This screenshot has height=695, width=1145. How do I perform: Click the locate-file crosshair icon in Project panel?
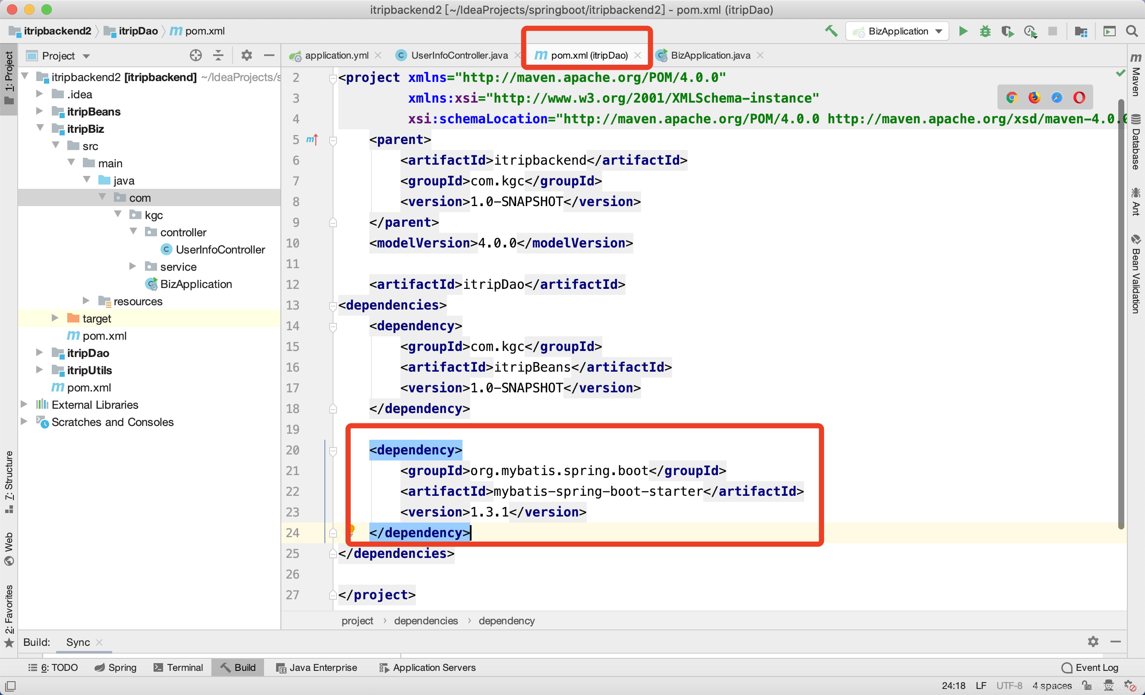pyautogui.click(x=195, y=56)
